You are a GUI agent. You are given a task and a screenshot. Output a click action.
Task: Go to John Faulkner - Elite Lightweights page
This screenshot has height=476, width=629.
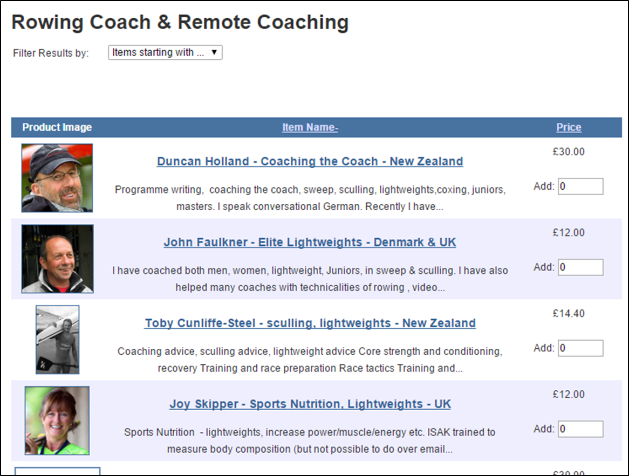(x=310, y=242)
